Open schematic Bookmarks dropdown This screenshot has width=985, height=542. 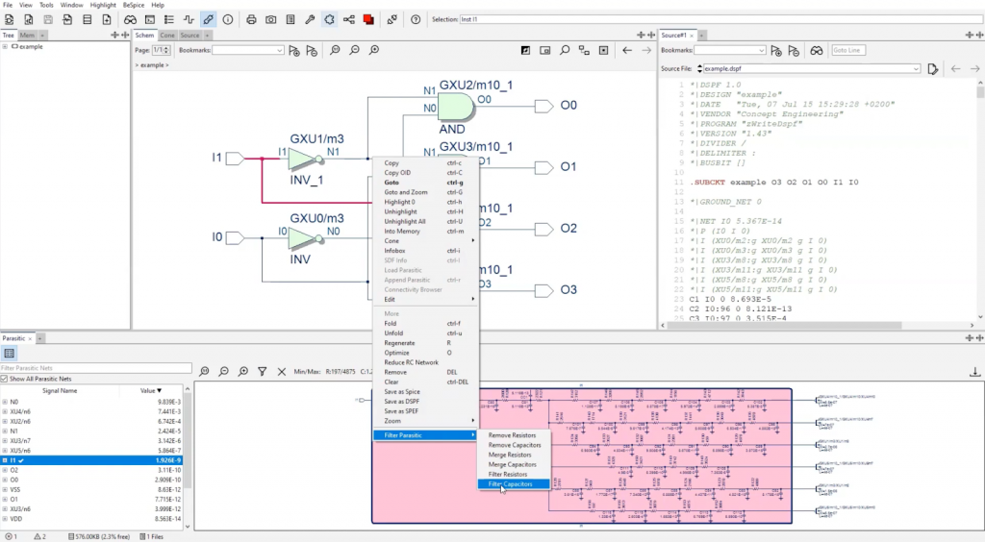pyautogui.click(x=247, y=50)
